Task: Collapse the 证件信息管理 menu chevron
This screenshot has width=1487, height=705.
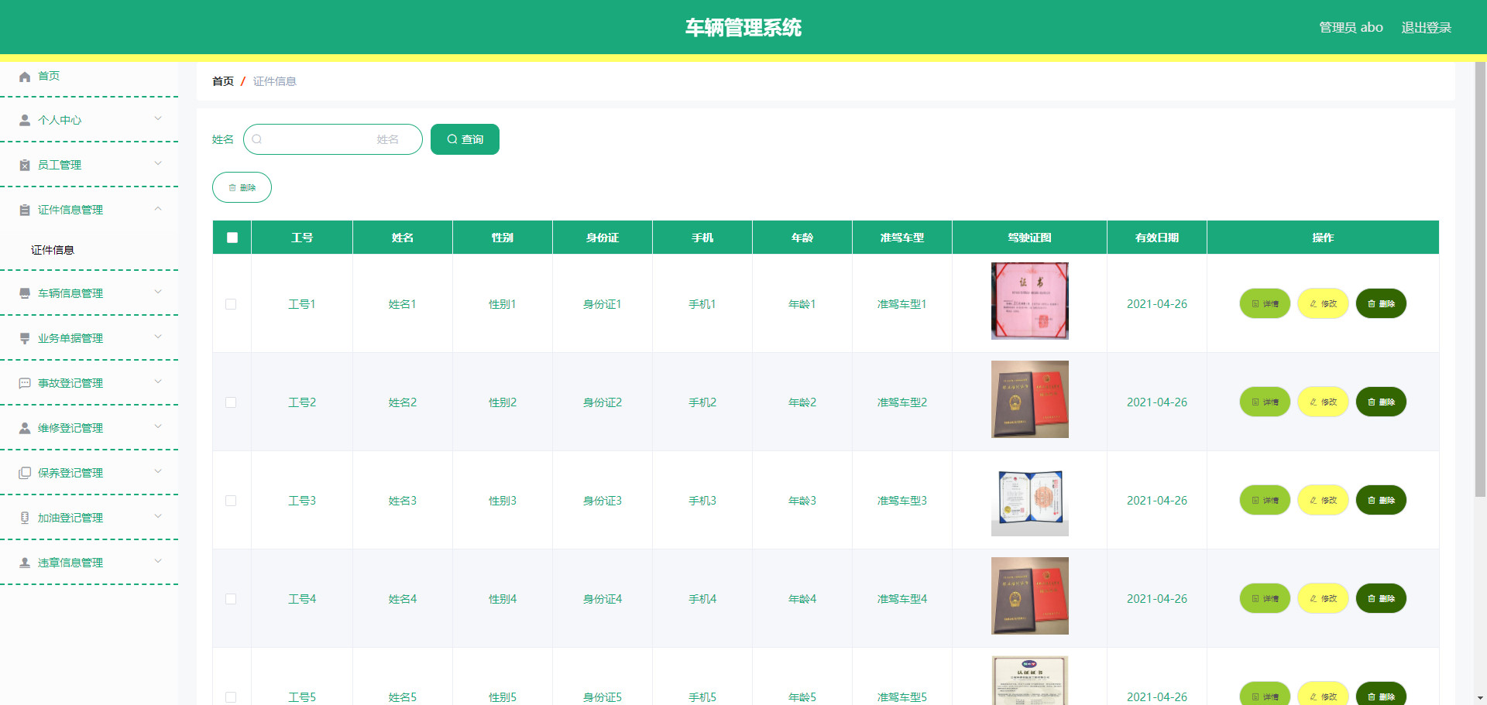Action: (x=158, y=208)
